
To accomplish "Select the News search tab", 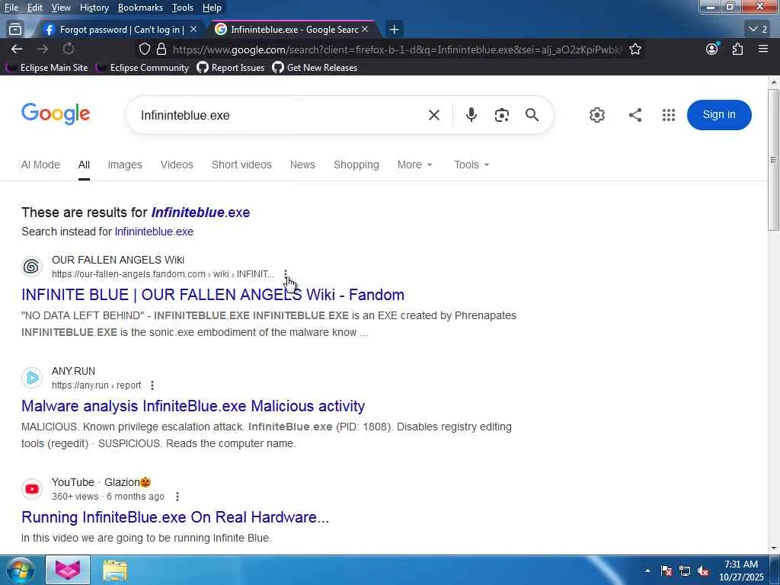I will (302, 165).
